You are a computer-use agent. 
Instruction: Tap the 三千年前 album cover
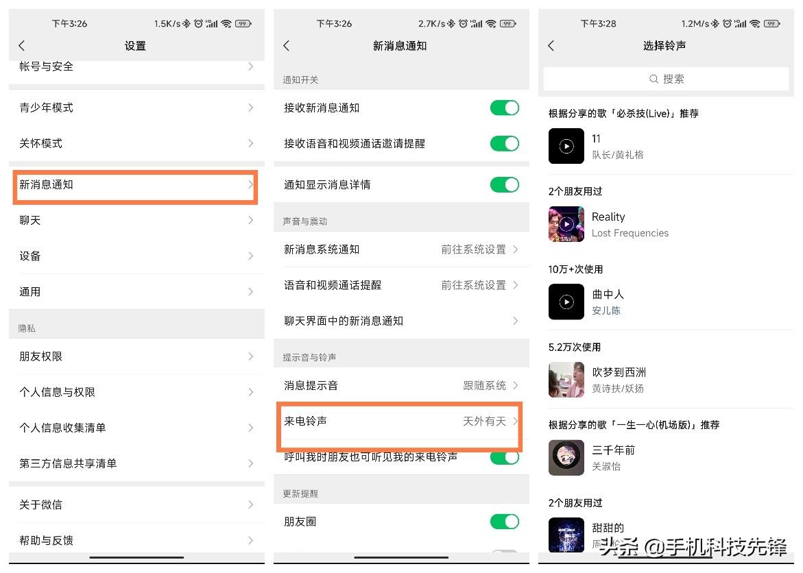(x=566, y=457)
